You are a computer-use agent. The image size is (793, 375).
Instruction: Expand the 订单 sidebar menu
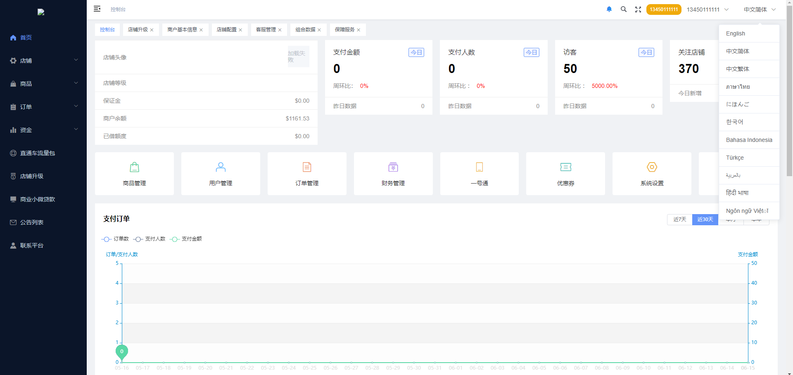coord(43,107)
